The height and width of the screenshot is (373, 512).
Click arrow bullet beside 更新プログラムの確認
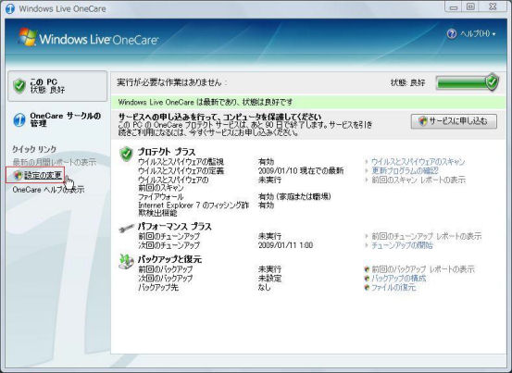click(367, 170)
